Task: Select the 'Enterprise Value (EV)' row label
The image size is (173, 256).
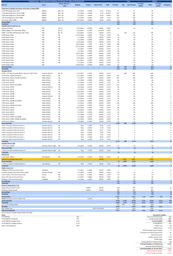Action: coord(8,211)
